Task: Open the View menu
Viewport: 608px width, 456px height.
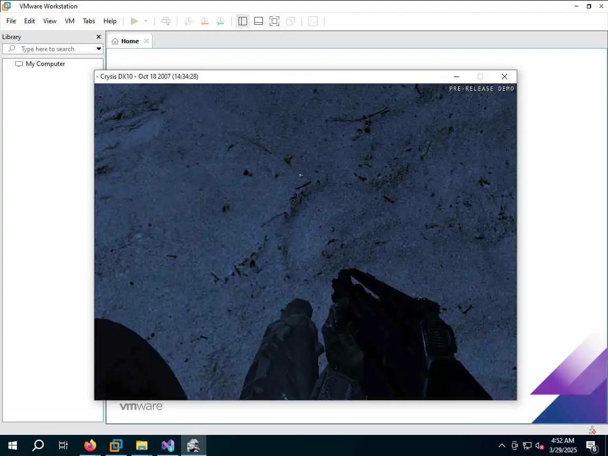Action: (50, 21)
